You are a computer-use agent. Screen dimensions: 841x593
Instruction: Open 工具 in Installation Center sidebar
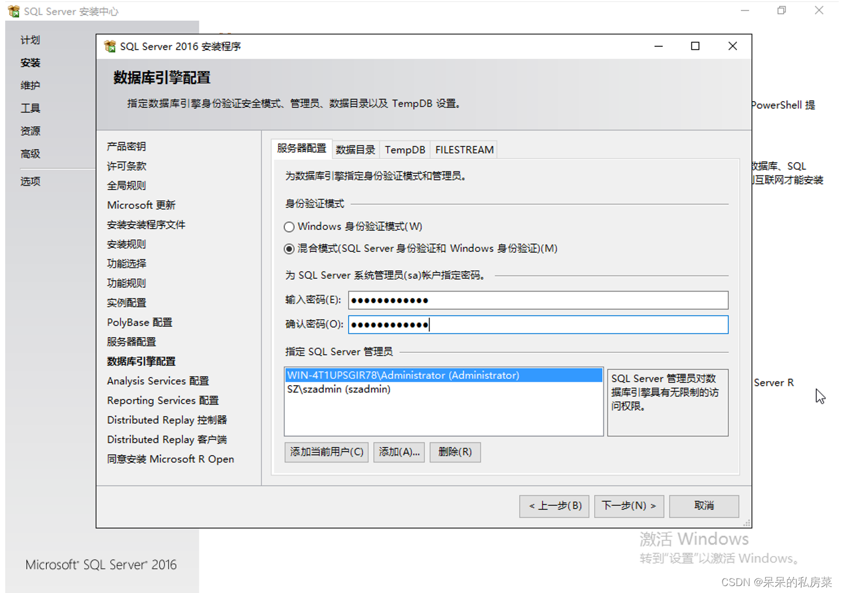(x=30, y=108)
